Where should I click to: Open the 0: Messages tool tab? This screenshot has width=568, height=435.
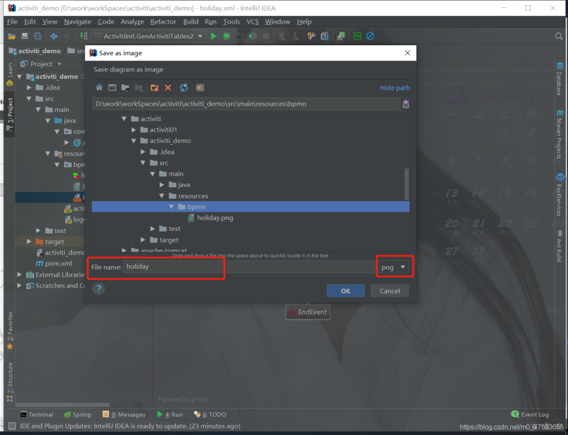(x=124, y=414)
